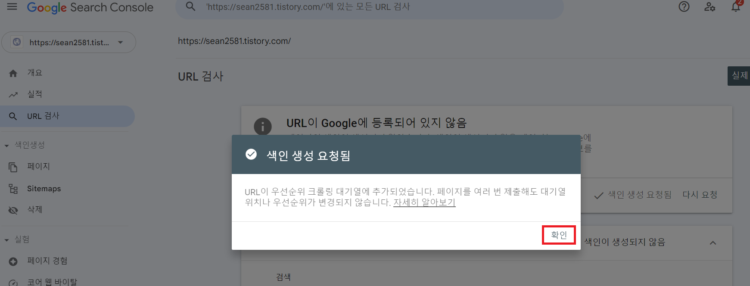
Task: Click crossed-eye icon beside 삭제
Action: pyautogui.click(x=13, y=210)
